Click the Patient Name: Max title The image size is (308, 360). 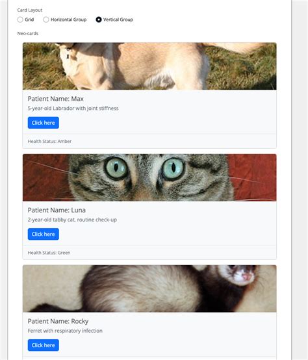55,99
